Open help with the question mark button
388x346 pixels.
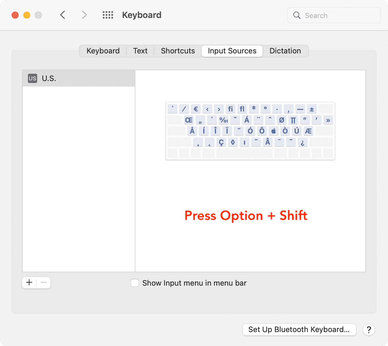coord(369,330)
